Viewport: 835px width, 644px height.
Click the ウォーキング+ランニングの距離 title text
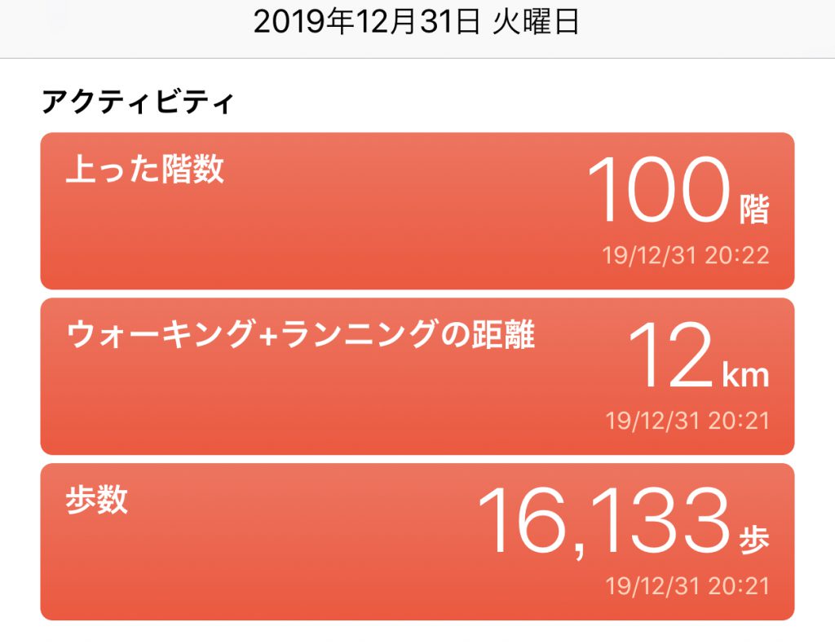click(301, 334)
